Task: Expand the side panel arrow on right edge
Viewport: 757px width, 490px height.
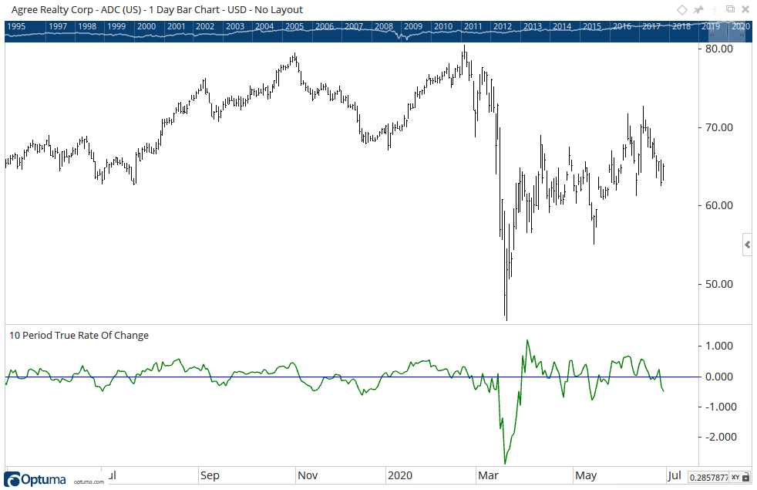Action: pyautogui.click(x=747, y=245)
